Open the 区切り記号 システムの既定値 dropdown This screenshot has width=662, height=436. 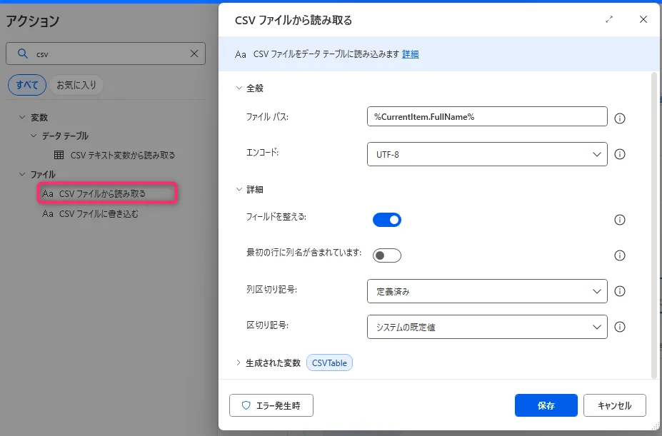(x=486, y=327)
